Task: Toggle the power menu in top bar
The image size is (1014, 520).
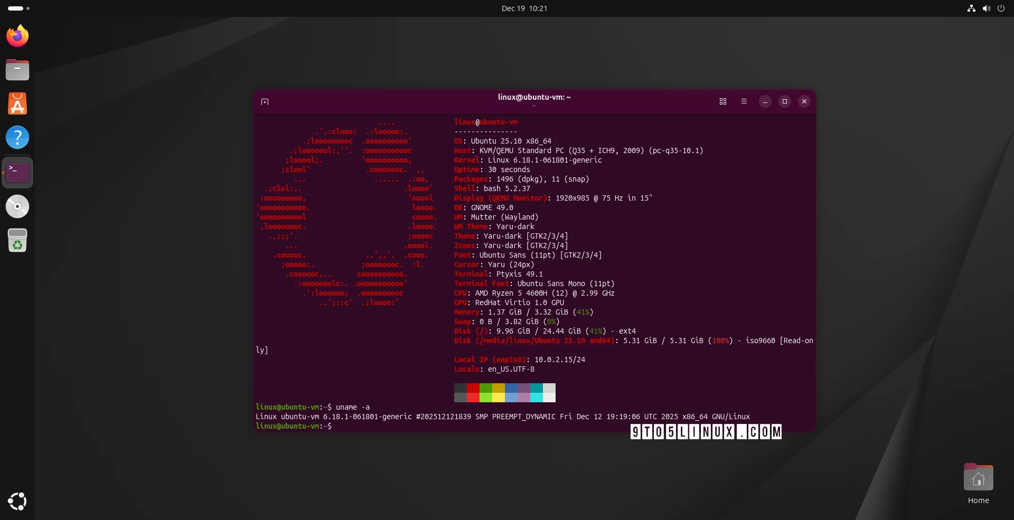Action: [x=1001, y=8]
